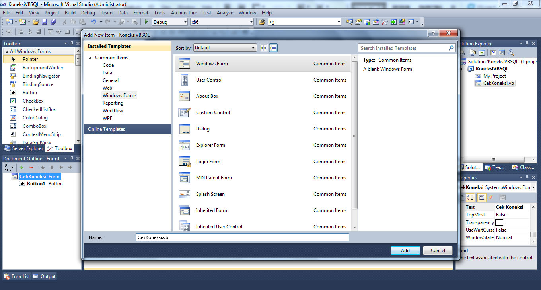
Task: Select the Reporting category in tree
Action: (x=113, y=103)
